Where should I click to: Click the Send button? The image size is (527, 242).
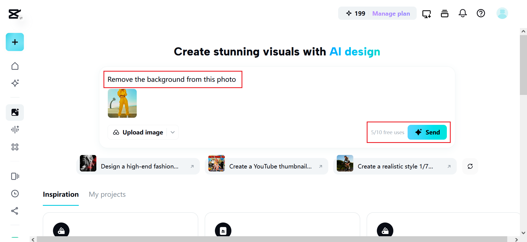[427, 132]
